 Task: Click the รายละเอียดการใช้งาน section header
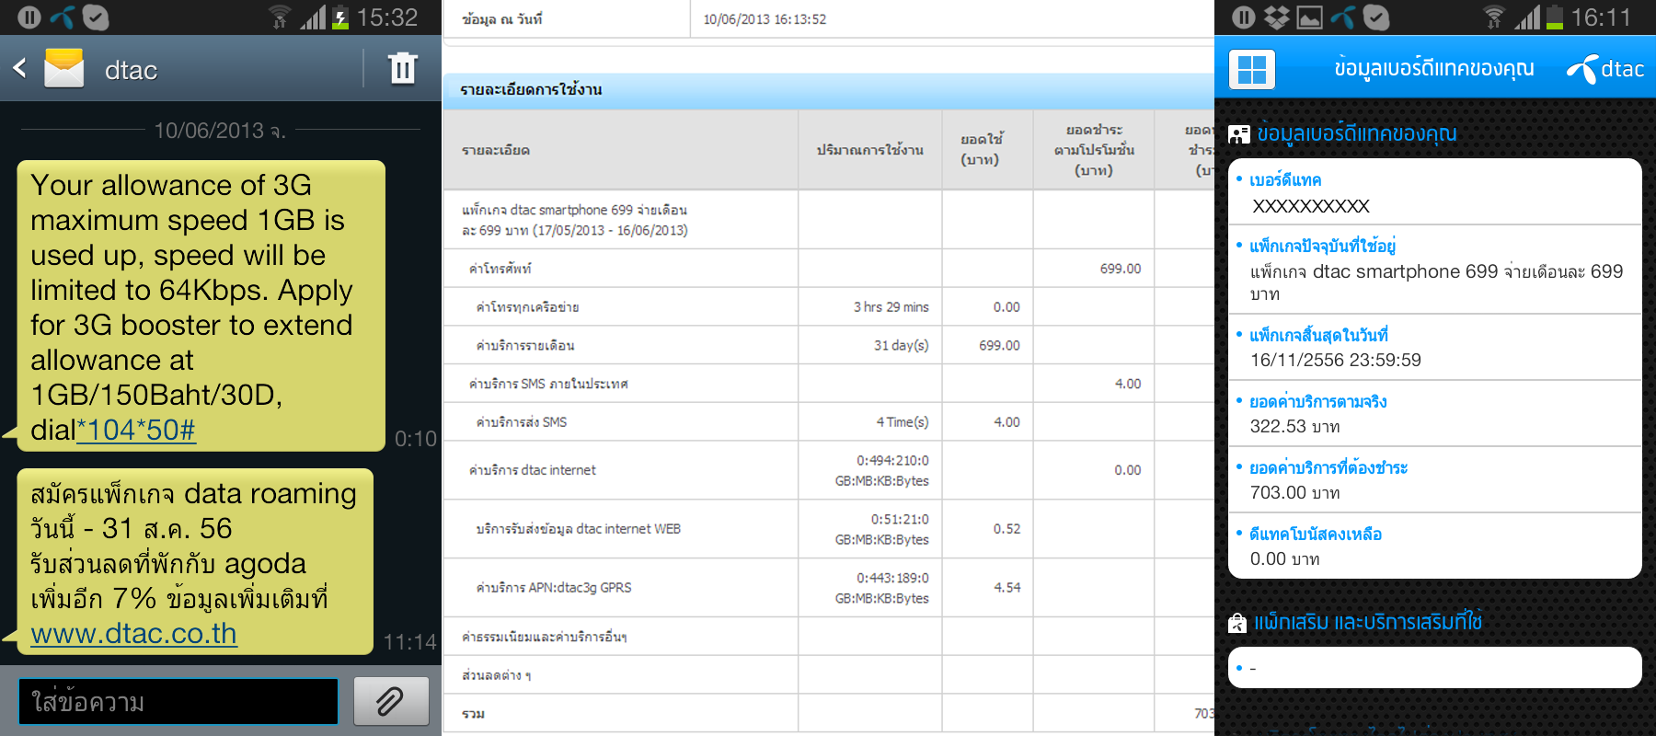828,89
